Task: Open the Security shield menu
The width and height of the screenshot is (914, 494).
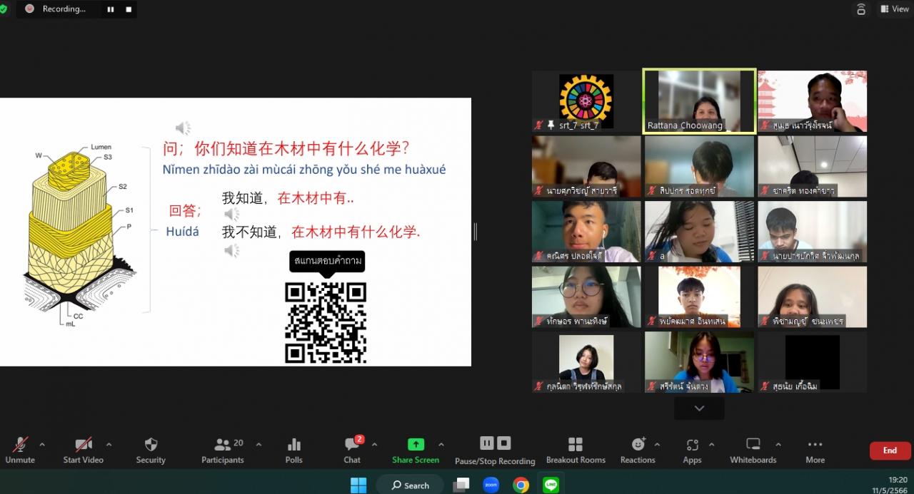Action: point(151,451)
